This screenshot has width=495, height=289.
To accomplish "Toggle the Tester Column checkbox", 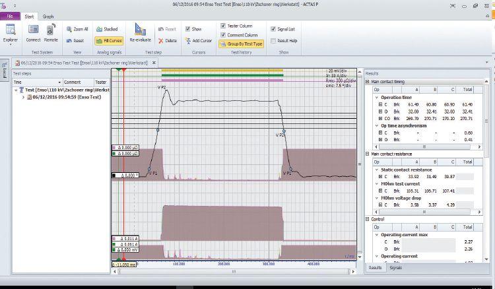I will tap(223, 25).
